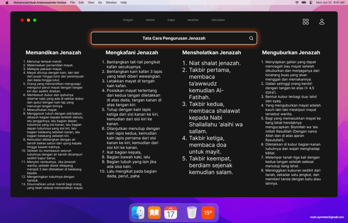Open the user profile icon
Image resolution: width=348 pixels, height=223 pixels.
coord(321,22)
